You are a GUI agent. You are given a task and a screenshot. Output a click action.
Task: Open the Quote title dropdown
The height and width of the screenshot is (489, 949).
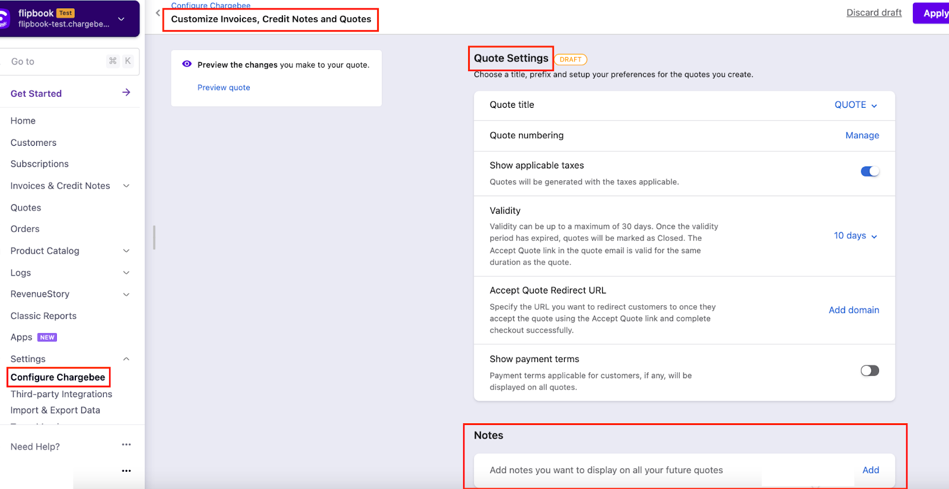pos(855,105)
